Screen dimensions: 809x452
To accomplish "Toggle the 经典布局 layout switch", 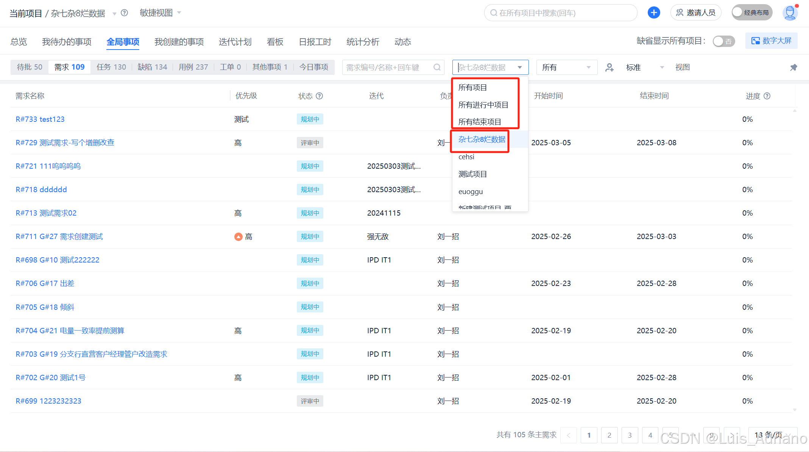I will [x=751, y=12].
